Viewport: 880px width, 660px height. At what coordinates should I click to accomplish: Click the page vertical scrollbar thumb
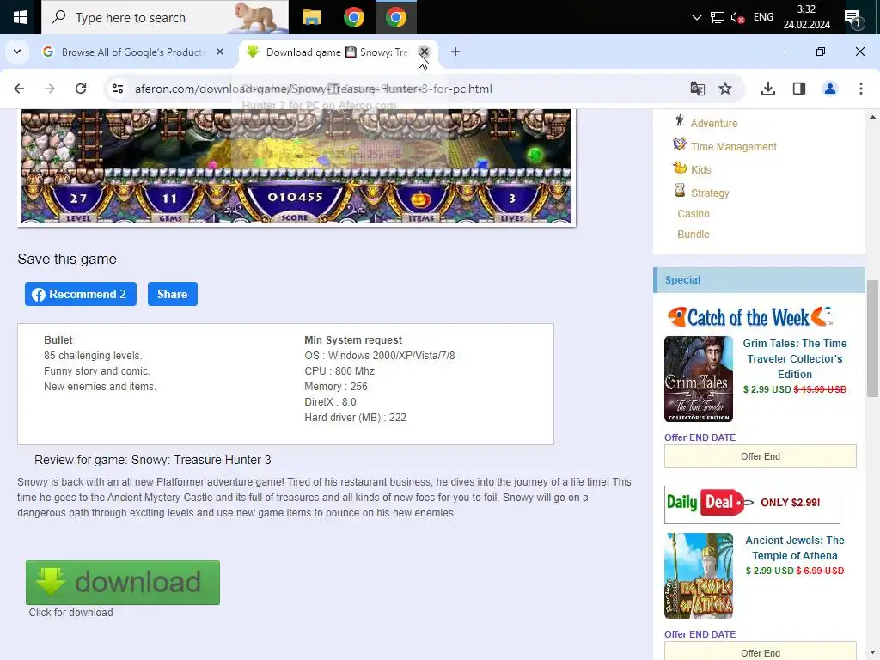872,339
